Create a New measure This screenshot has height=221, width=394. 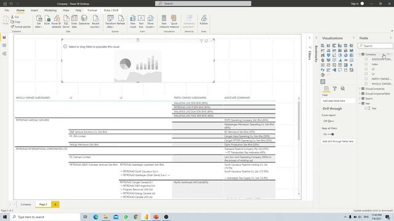click(164, 21)
